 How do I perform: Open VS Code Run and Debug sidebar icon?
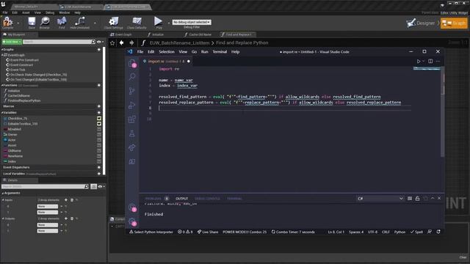[x=132, y=105]
